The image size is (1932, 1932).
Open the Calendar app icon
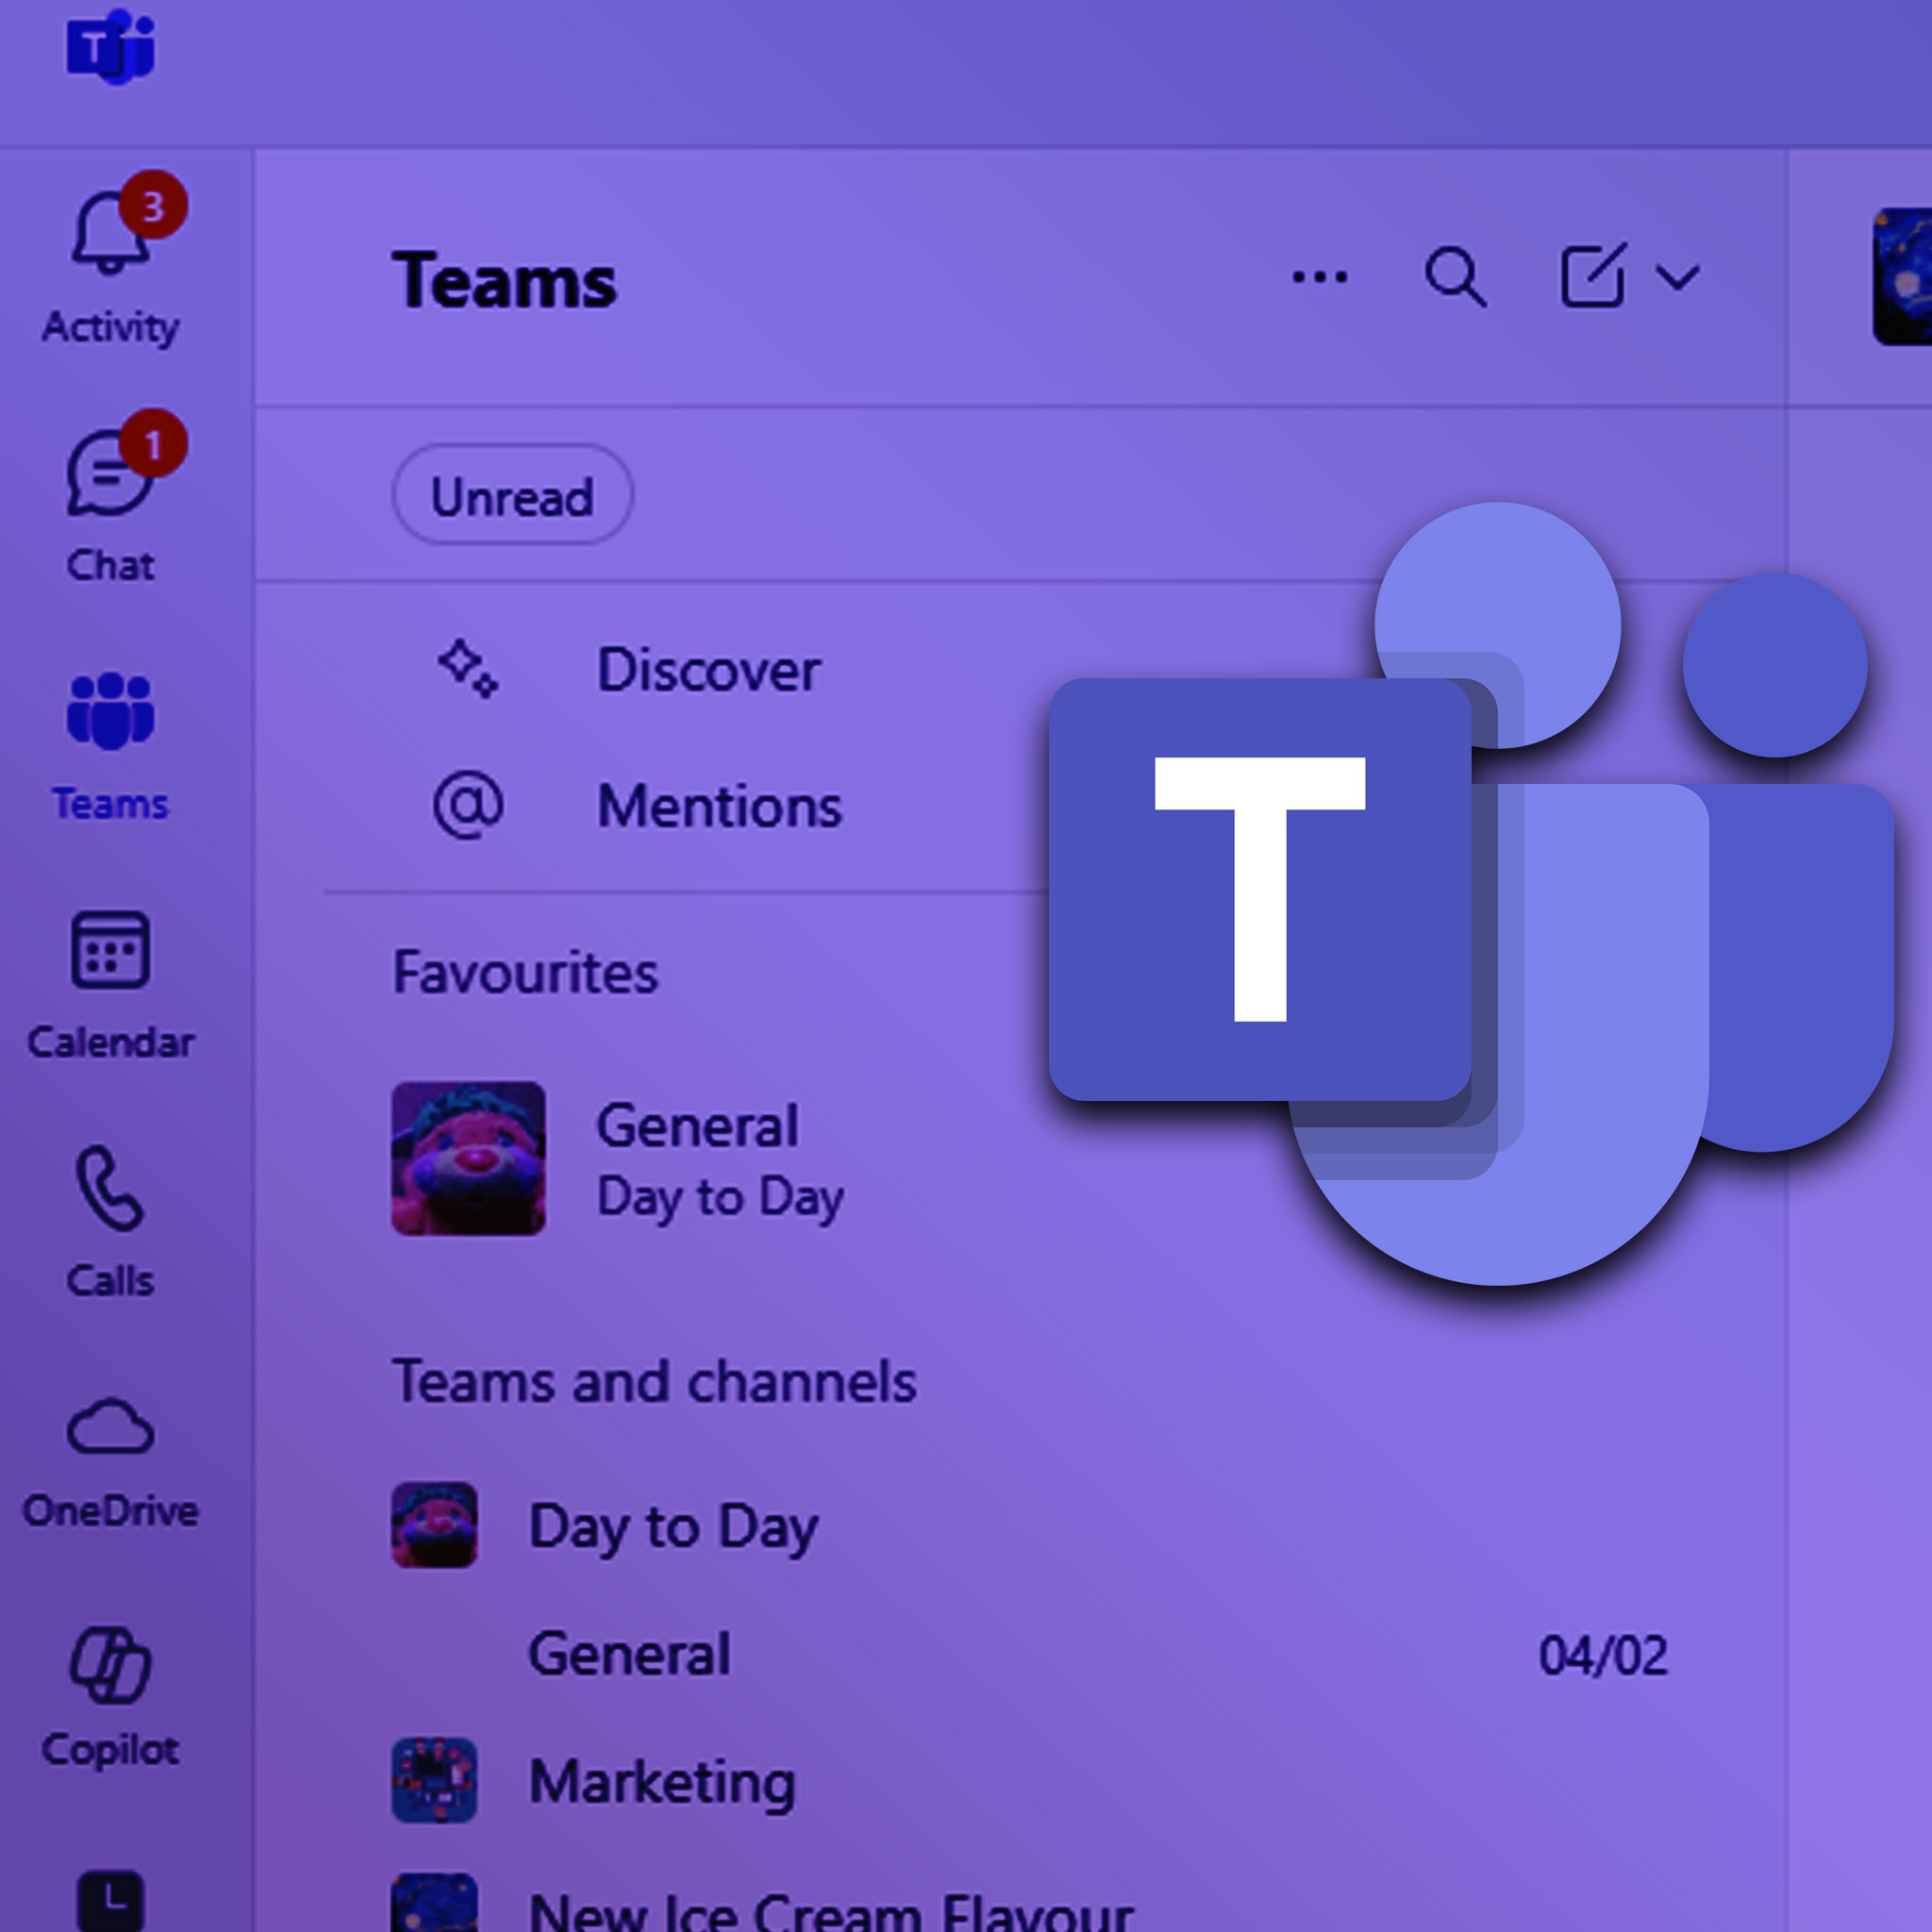(x=110, y=950)
